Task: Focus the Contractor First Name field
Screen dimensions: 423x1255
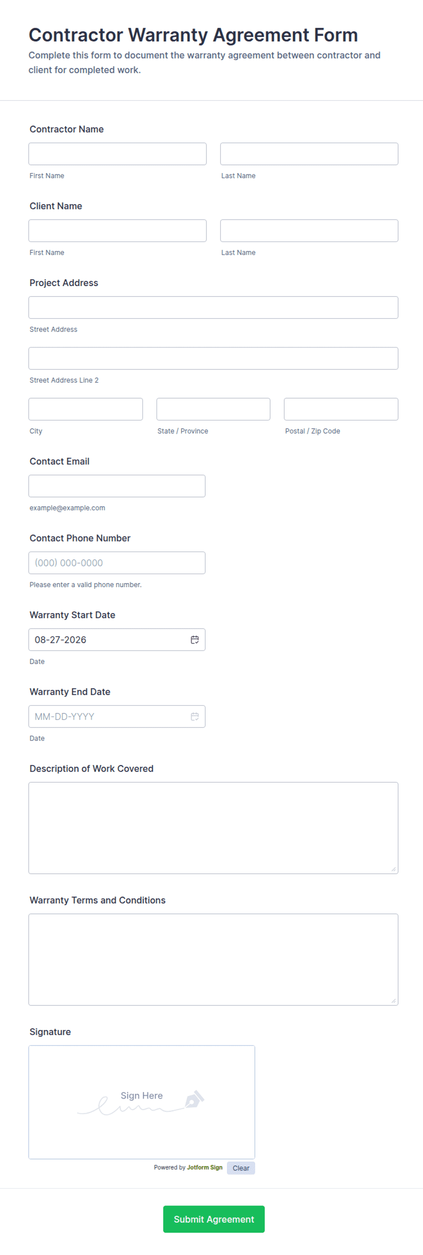Action: click(x=118, y=154)
